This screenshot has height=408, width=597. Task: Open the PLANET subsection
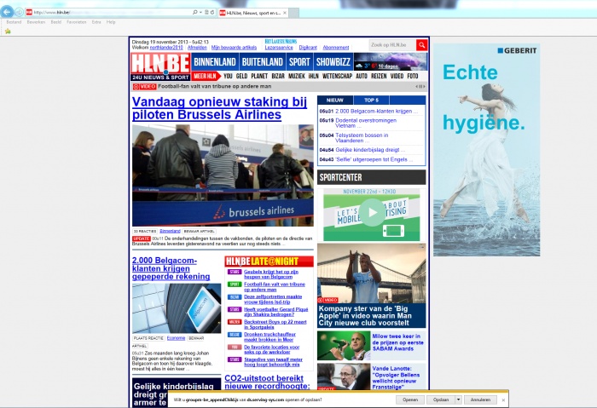259,76
